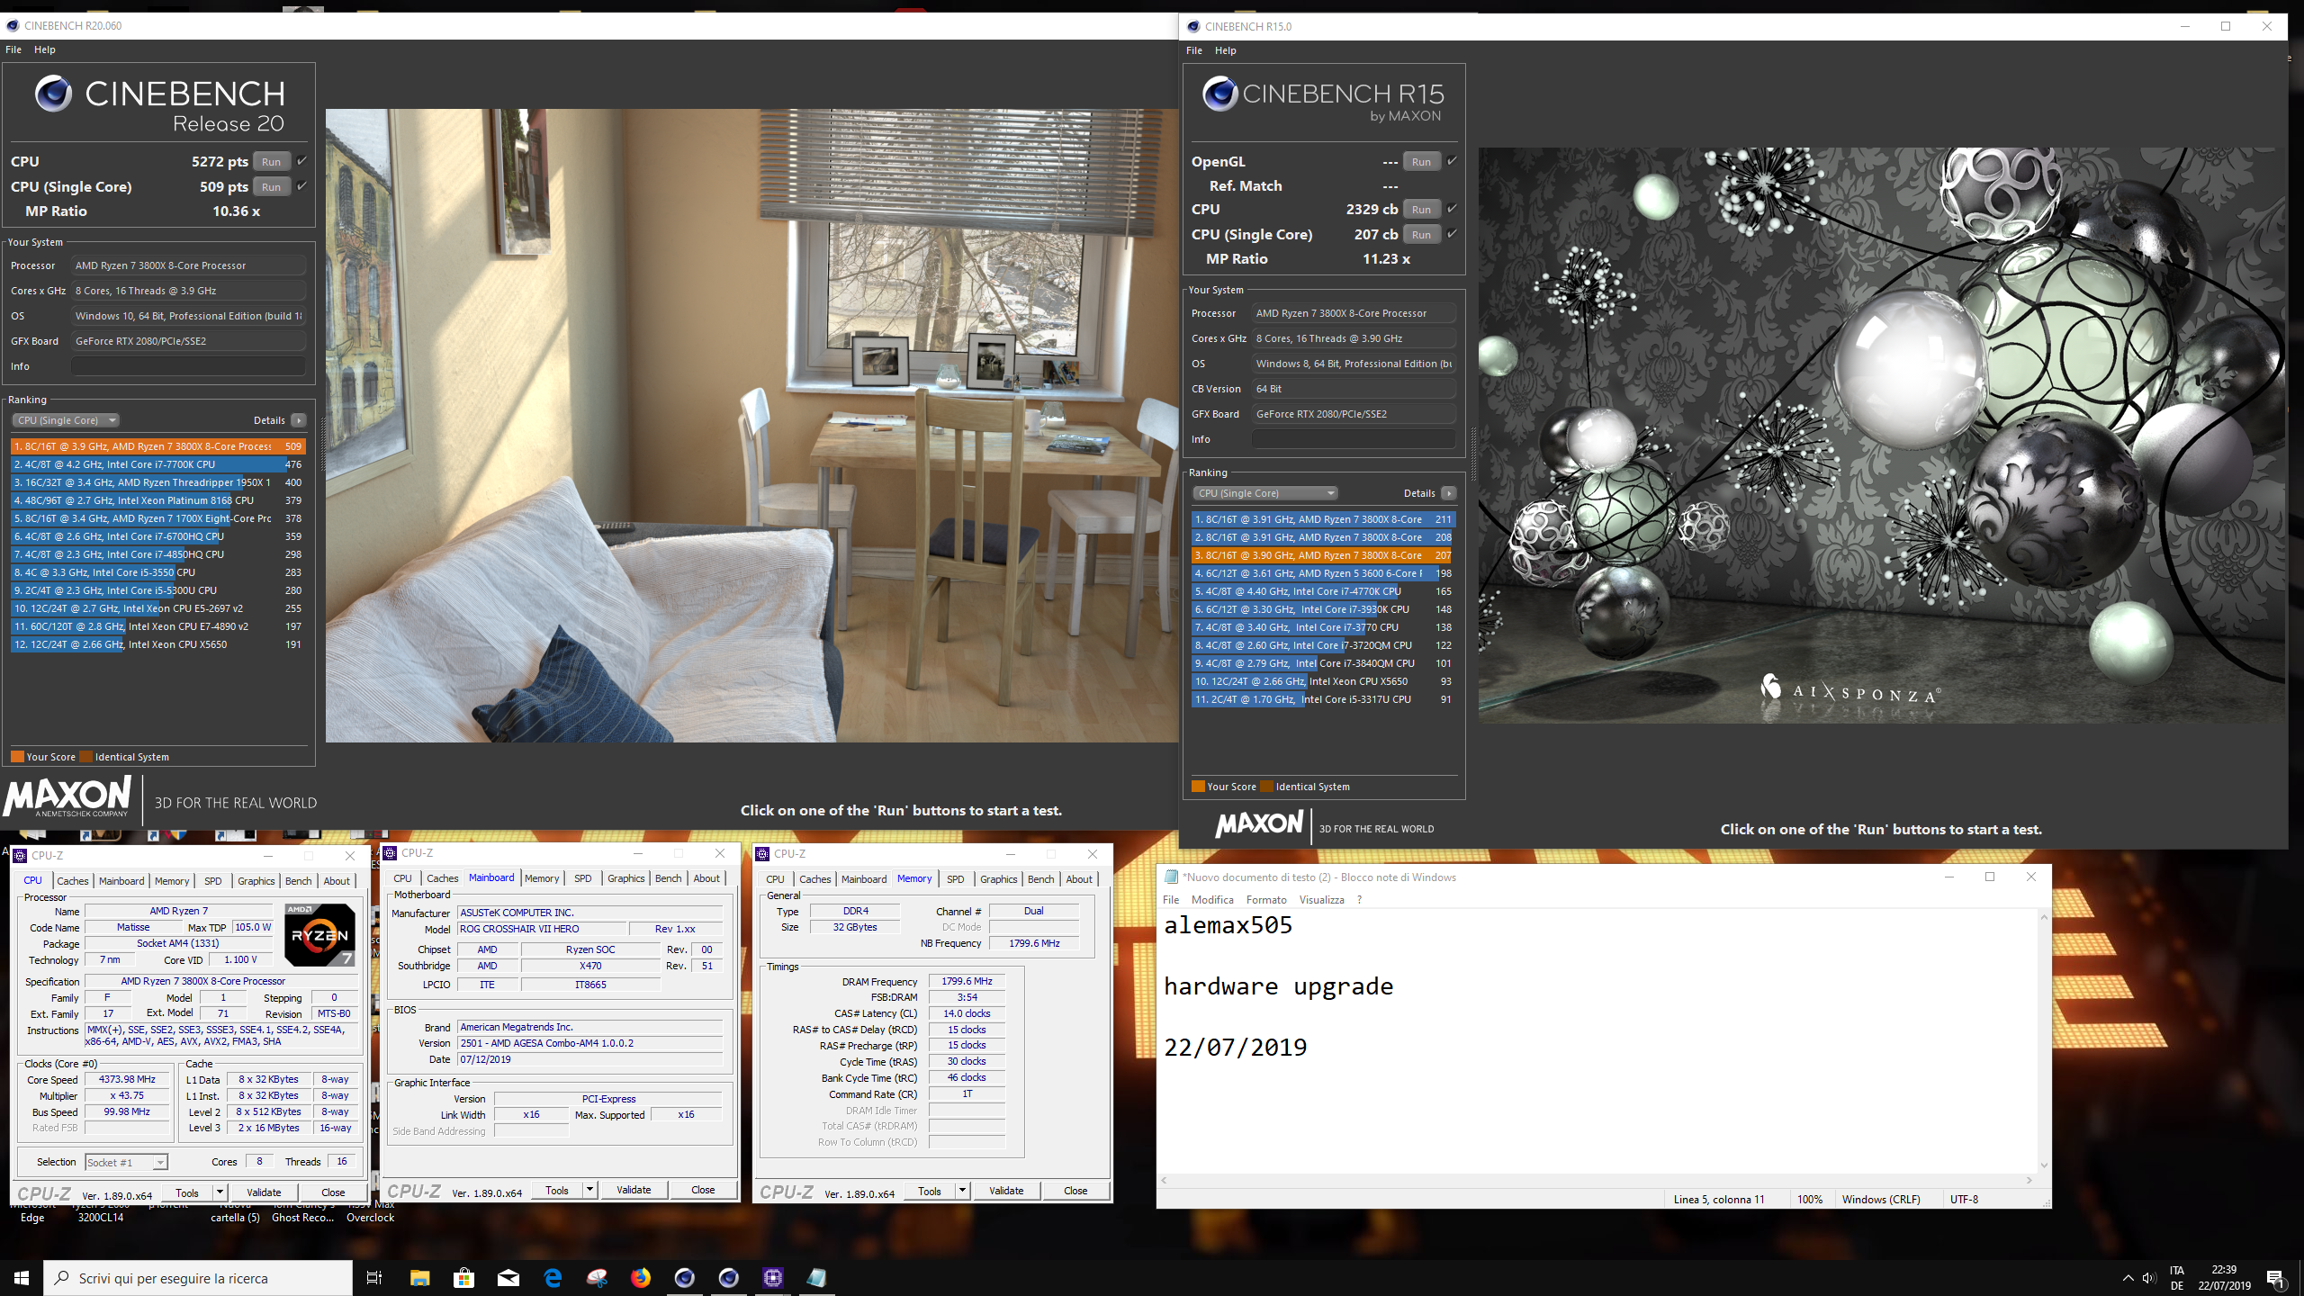Image resolution: width=2304 pixels, height=1296 pixels.
Task: Click Validate in the CPU-Z Mainboard window
Action: point(634,1190)
